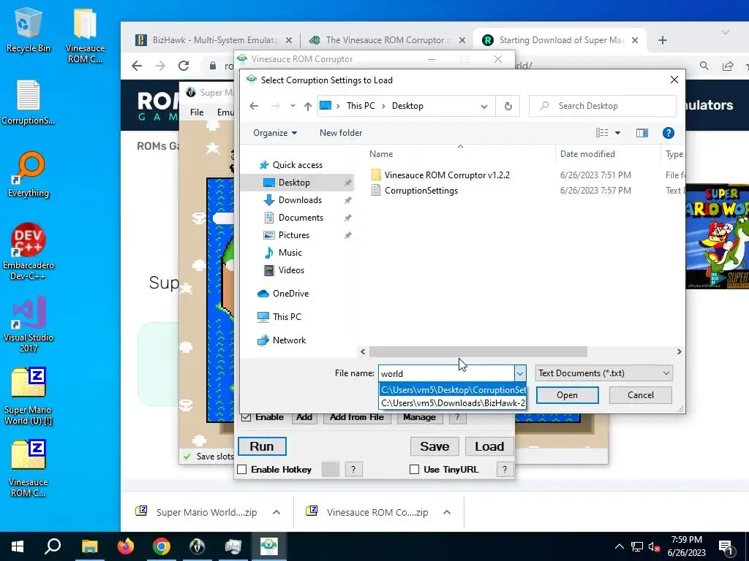The width and height of the screenshot is (749, 561).
Task: Select Super Mario World (U) [!] zip icon
Action: tap(29, 397)
